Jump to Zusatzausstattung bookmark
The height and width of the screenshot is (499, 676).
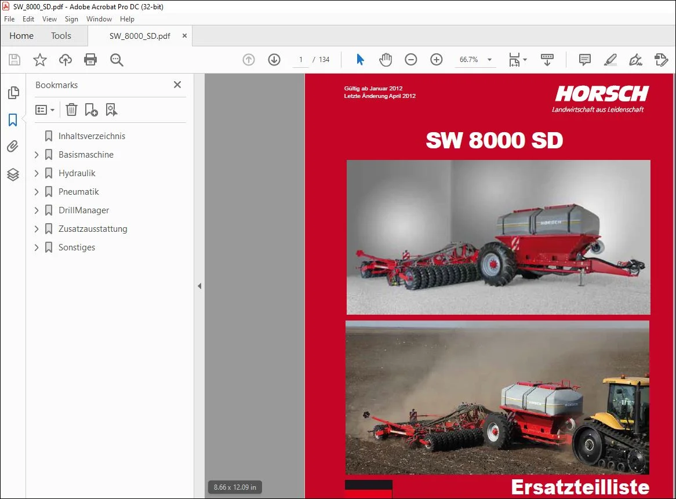[93, 229]
